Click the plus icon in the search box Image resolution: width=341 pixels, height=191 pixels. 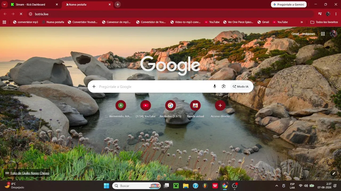94,86
